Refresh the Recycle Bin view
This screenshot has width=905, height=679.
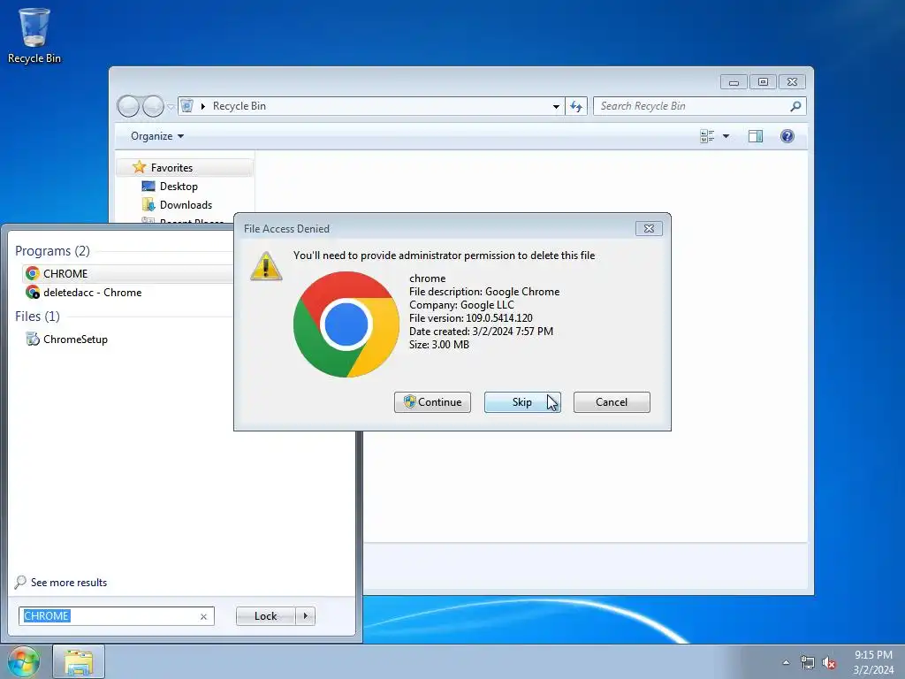576,106
